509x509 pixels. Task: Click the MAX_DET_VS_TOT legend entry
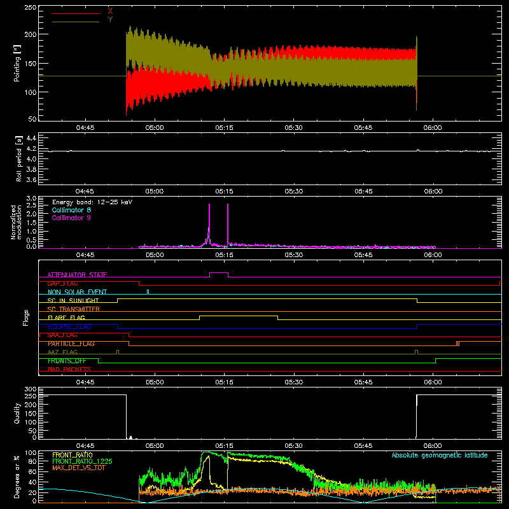(x=78, y=468)
